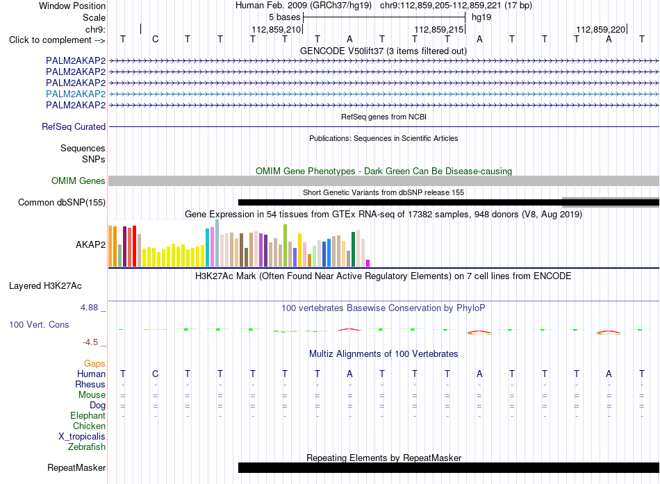Click the 4.88 PhyloP upper limit value

89,308
